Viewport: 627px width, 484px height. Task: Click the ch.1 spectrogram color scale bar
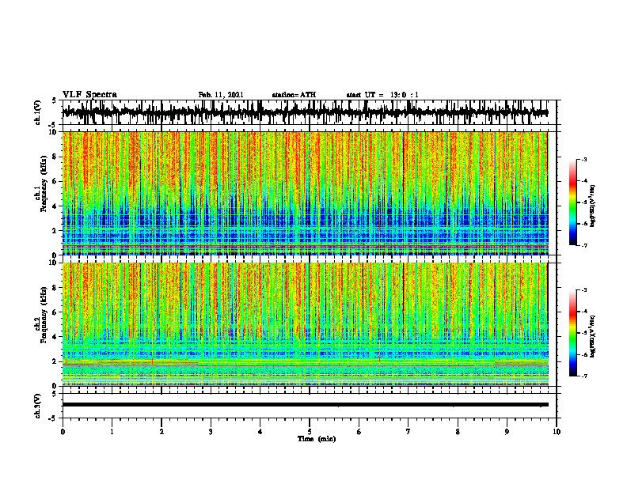point(572,202)
